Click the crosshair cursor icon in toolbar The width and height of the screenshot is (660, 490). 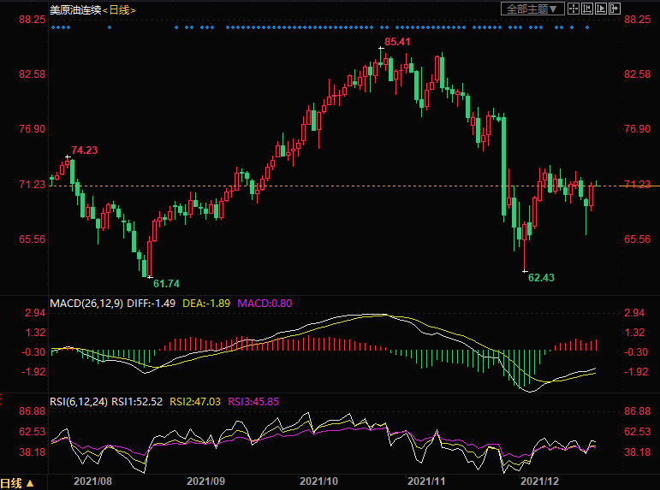[x=573, y=9]
